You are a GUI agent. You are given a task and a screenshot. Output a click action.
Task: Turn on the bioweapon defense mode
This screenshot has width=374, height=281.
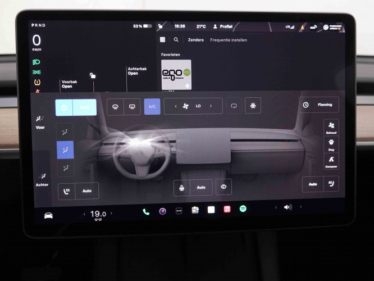[253, 106]
